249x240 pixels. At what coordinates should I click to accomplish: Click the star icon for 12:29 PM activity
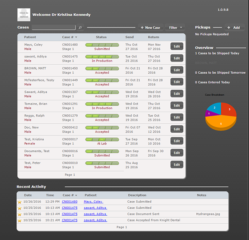20,202
